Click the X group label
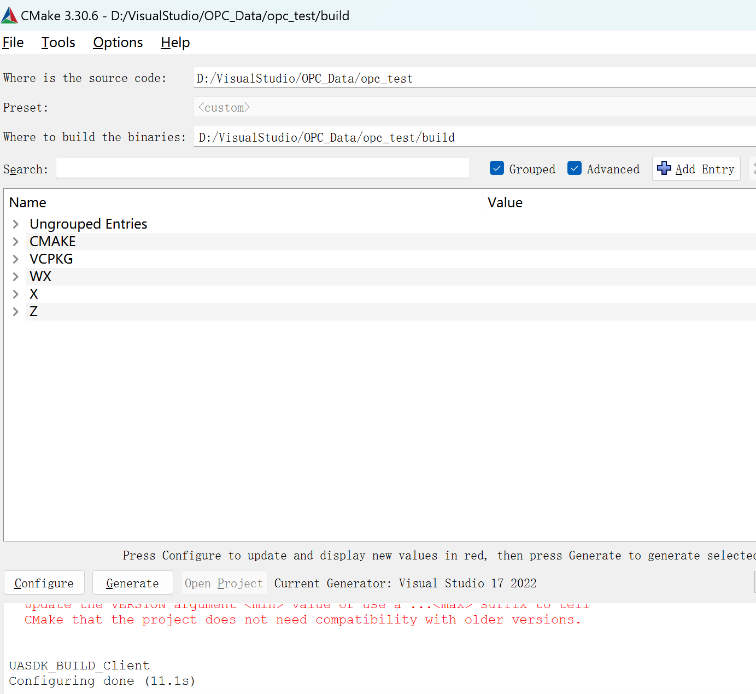 click(x=34, y=294)
